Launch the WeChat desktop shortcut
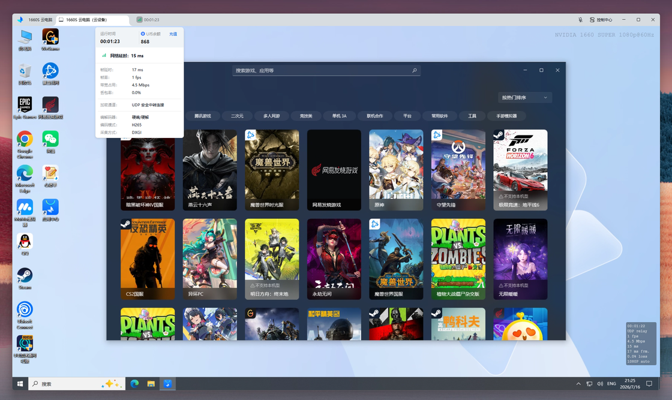Screen dimensions: 672x400 (x=50, y=142)
